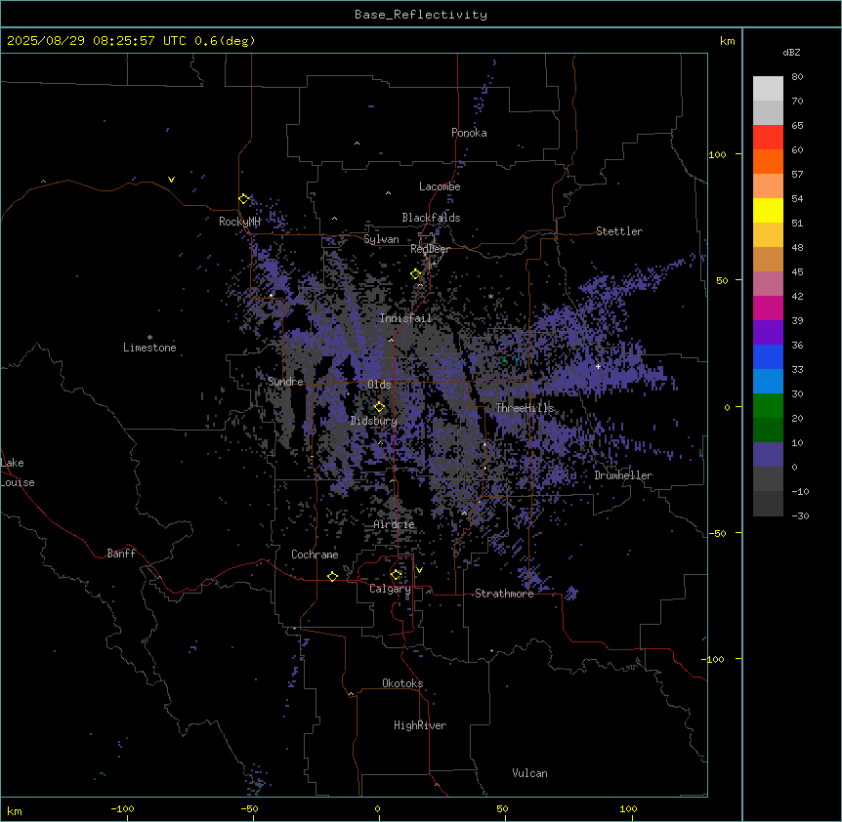The width and height of the screenshot is (842, 822).
Task: Click the yellow V marker east of Calgary
Action: coord(419,570)
